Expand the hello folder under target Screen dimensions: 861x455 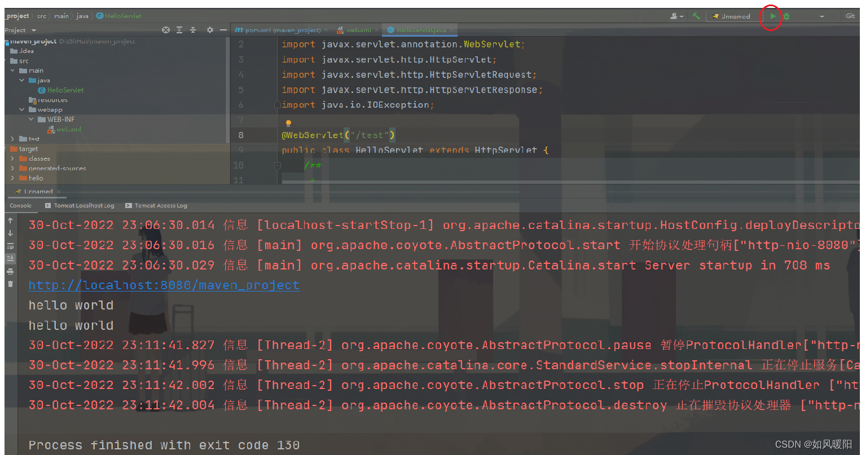13,178
